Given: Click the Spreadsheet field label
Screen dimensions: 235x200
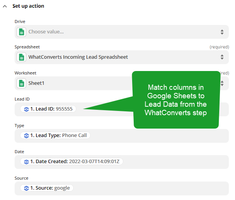Looking at the screenshot, I should [x=27, y=47].
